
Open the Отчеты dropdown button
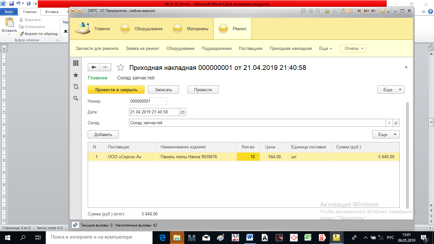tap(353, 49)
